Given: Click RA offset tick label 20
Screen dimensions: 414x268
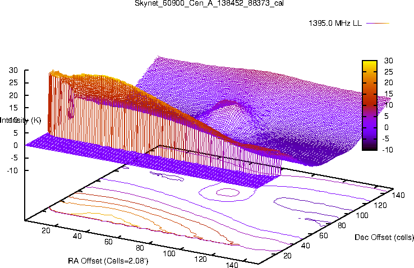Looking at the screenshot, I should coord(46,230).
